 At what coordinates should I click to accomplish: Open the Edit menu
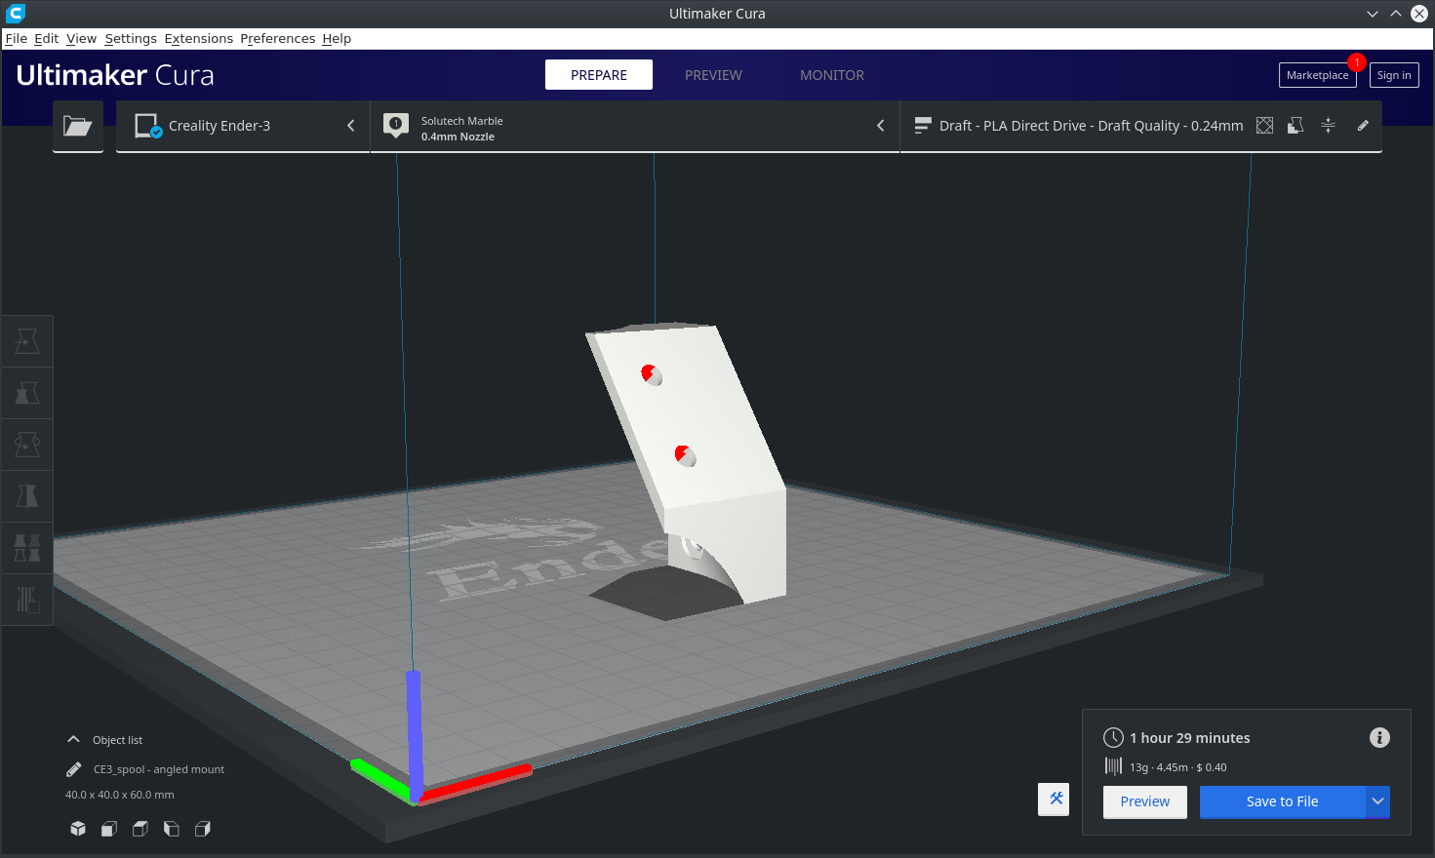47,38
